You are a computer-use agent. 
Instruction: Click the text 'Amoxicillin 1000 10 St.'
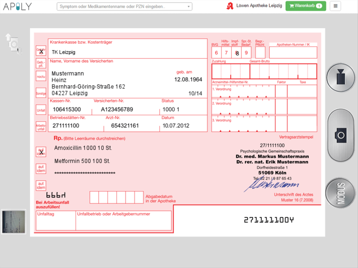(x=83, y=148)
